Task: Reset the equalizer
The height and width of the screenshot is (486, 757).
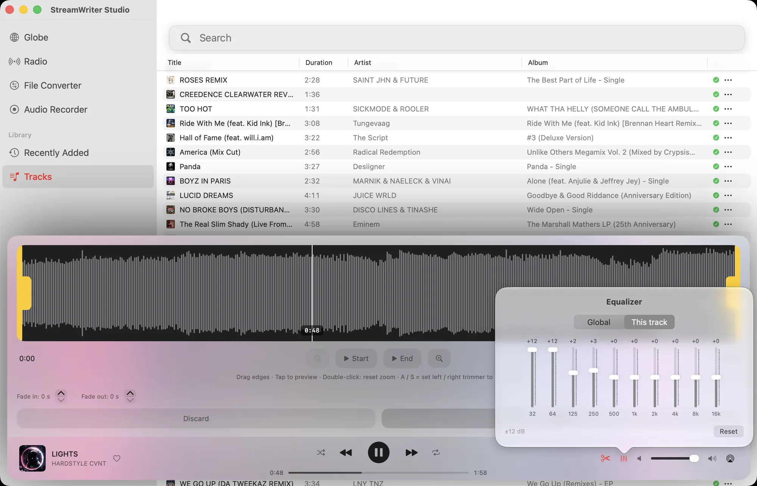Action: pyautogui.click(x=728, y=431)
